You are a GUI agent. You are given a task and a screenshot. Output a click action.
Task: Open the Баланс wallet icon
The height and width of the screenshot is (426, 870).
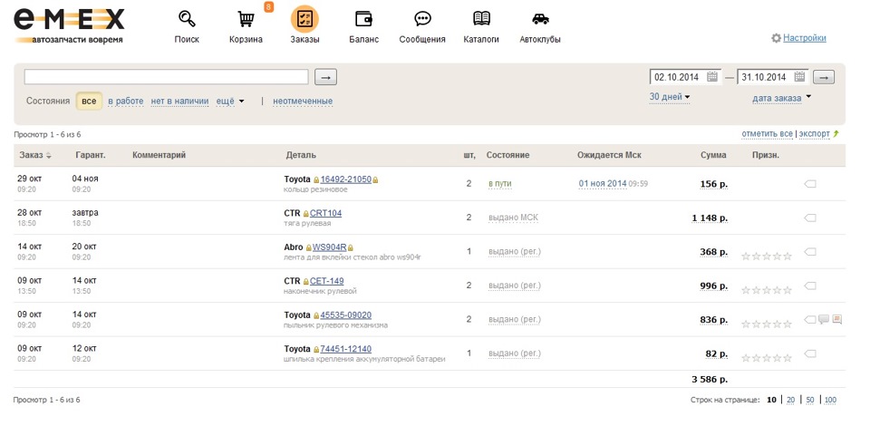(x=363, y=20)
